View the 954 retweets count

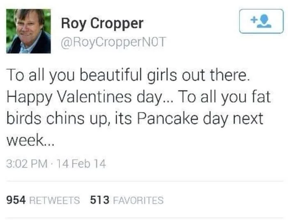17,200
